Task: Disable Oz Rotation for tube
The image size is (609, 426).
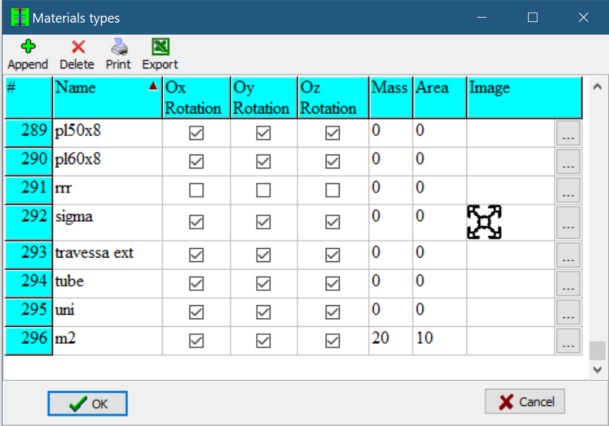Action: (333, 283)
